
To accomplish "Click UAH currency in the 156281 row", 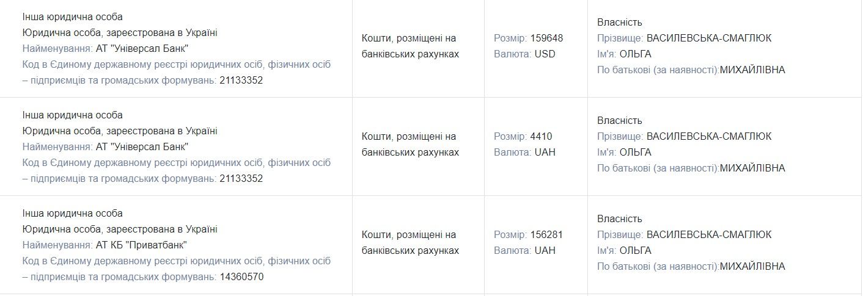I will pos(545,250).
